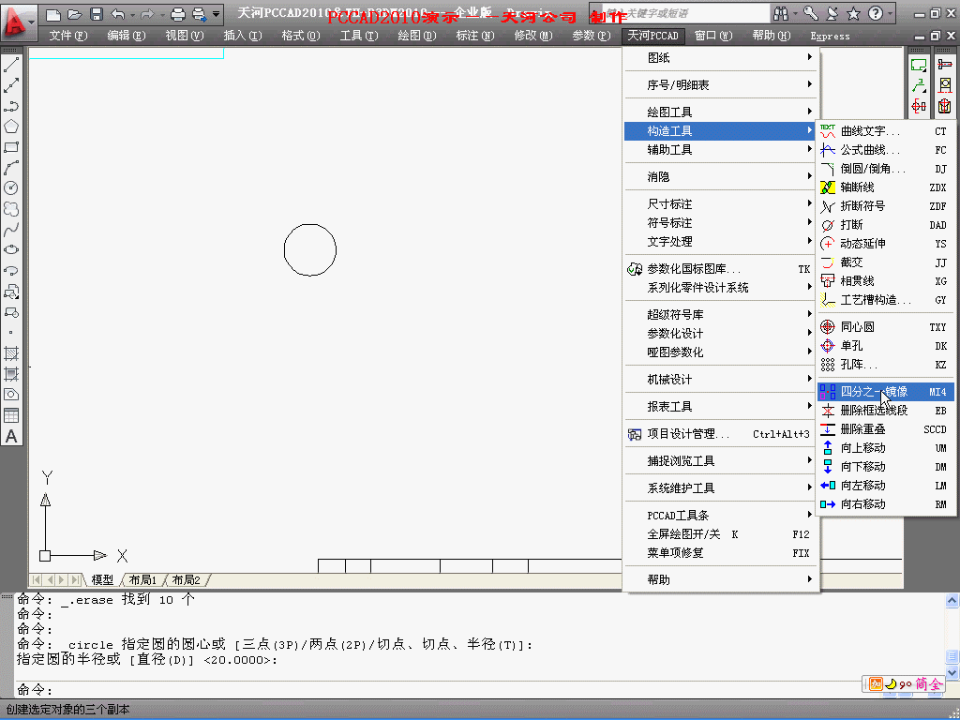
Task: Expand the 序号/明细表 submenu
Action: (721, 85)
